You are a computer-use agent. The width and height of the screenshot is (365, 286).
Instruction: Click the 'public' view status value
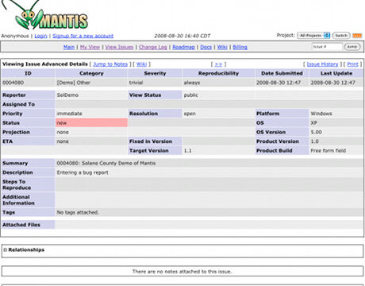tap(191, 95)
